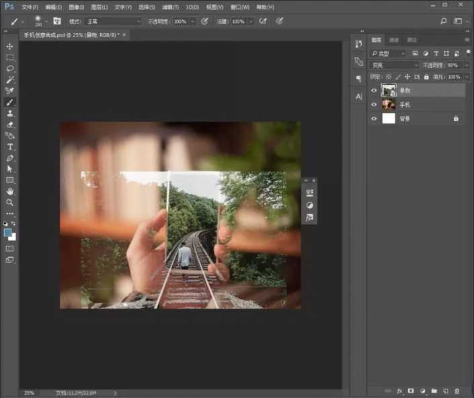Viewport: 474px width, 398px height.
Task: Open the brush 模式 dropdown in options bar
Action: click(114, 22)
